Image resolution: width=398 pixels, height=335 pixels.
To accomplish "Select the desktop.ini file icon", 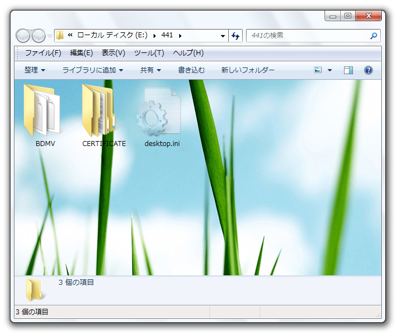I will coord(159,111).
